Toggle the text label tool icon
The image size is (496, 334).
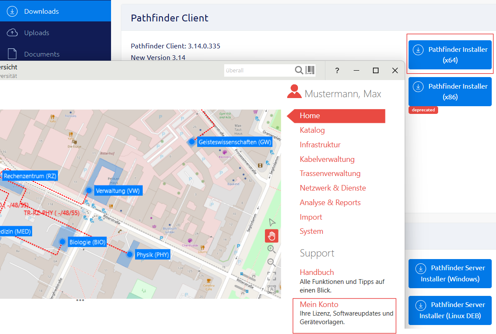click(x=271, y=289)
